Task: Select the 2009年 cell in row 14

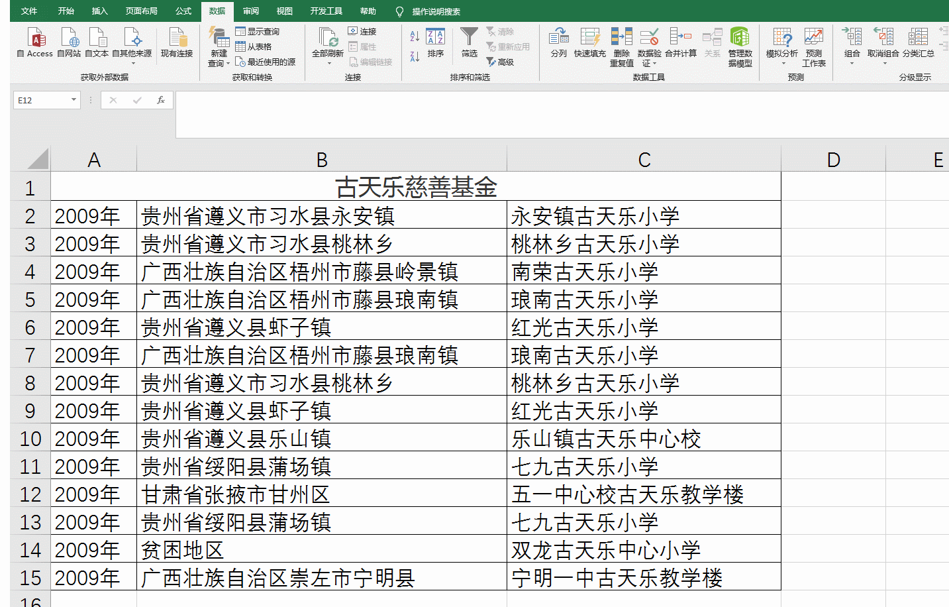Action: pos(93,549)
